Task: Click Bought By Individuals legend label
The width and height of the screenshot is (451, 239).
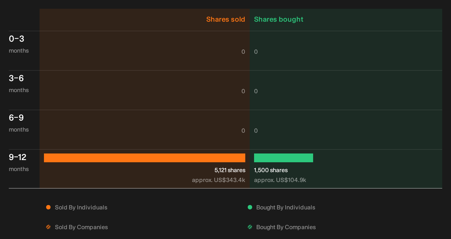Action: [x=286, y=207]
